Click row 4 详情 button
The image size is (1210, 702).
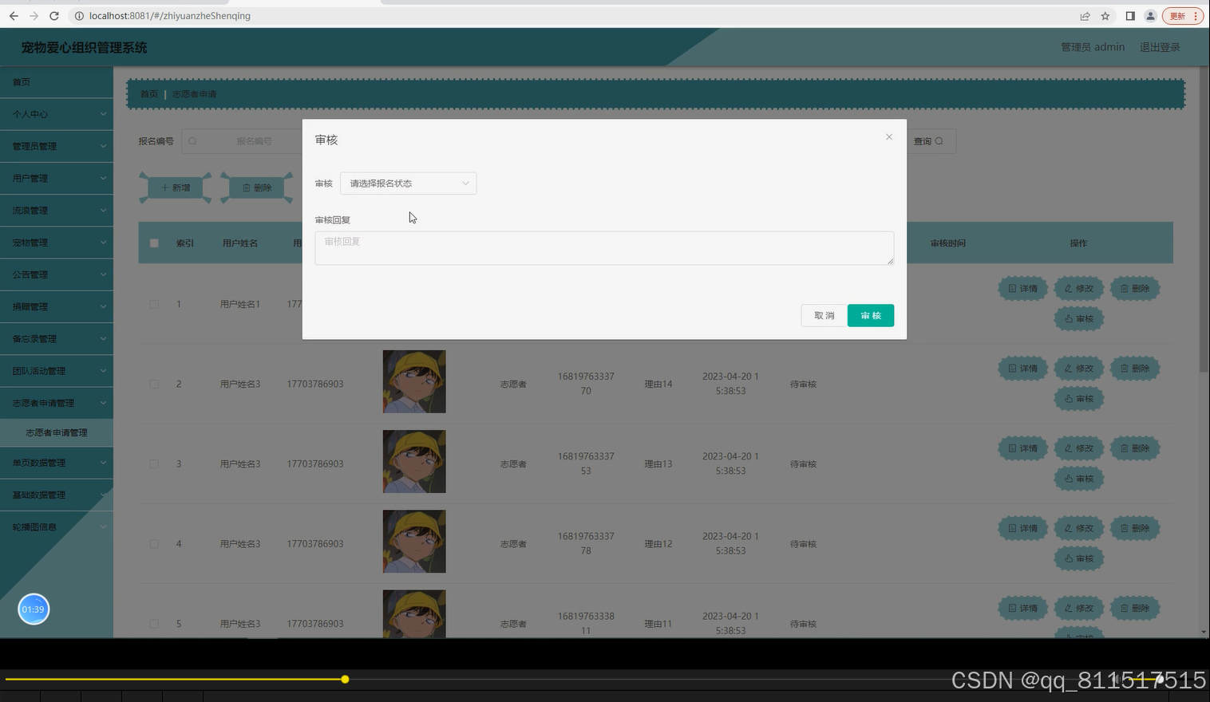1022,528
